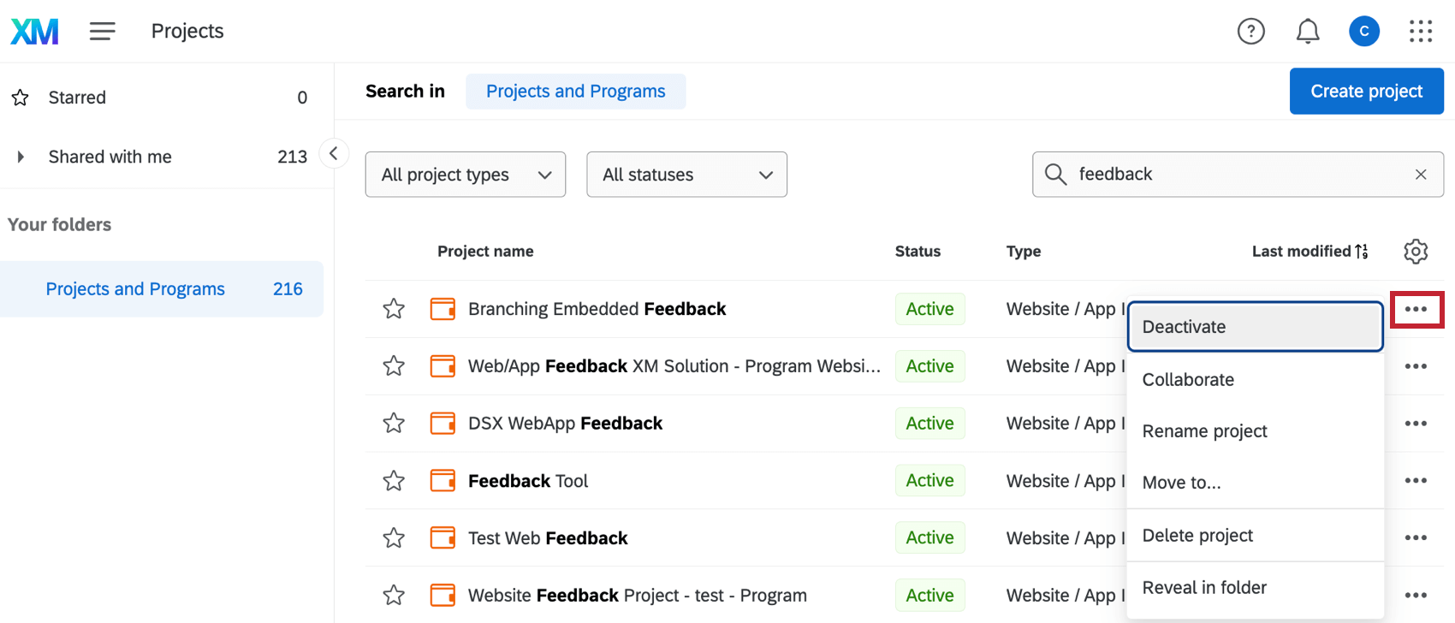Clear the feedback search text
The height and width of the screenshot is (623, 1455).
[1421, 175]
